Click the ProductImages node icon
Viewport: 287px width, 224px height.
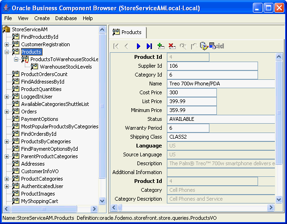(x=15, y=194)
